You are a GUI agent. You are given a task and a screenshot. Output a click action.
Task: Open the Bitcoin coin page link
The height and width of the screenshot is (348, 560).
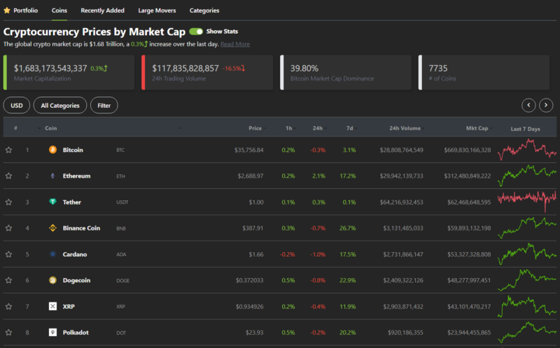pos(73,150)
